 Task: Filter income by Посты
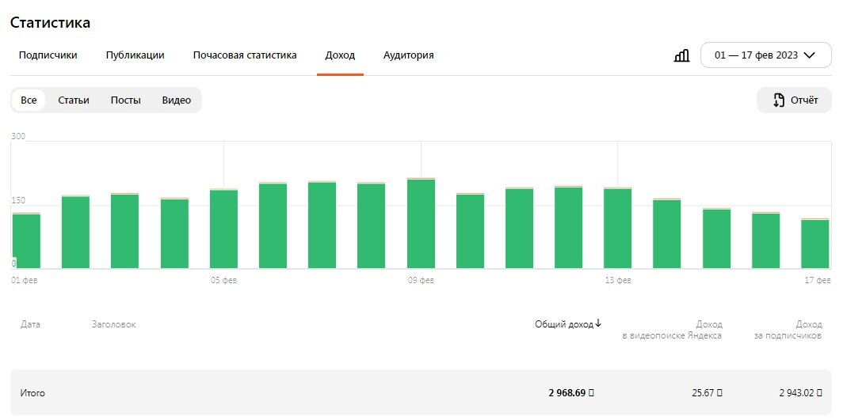126,100
